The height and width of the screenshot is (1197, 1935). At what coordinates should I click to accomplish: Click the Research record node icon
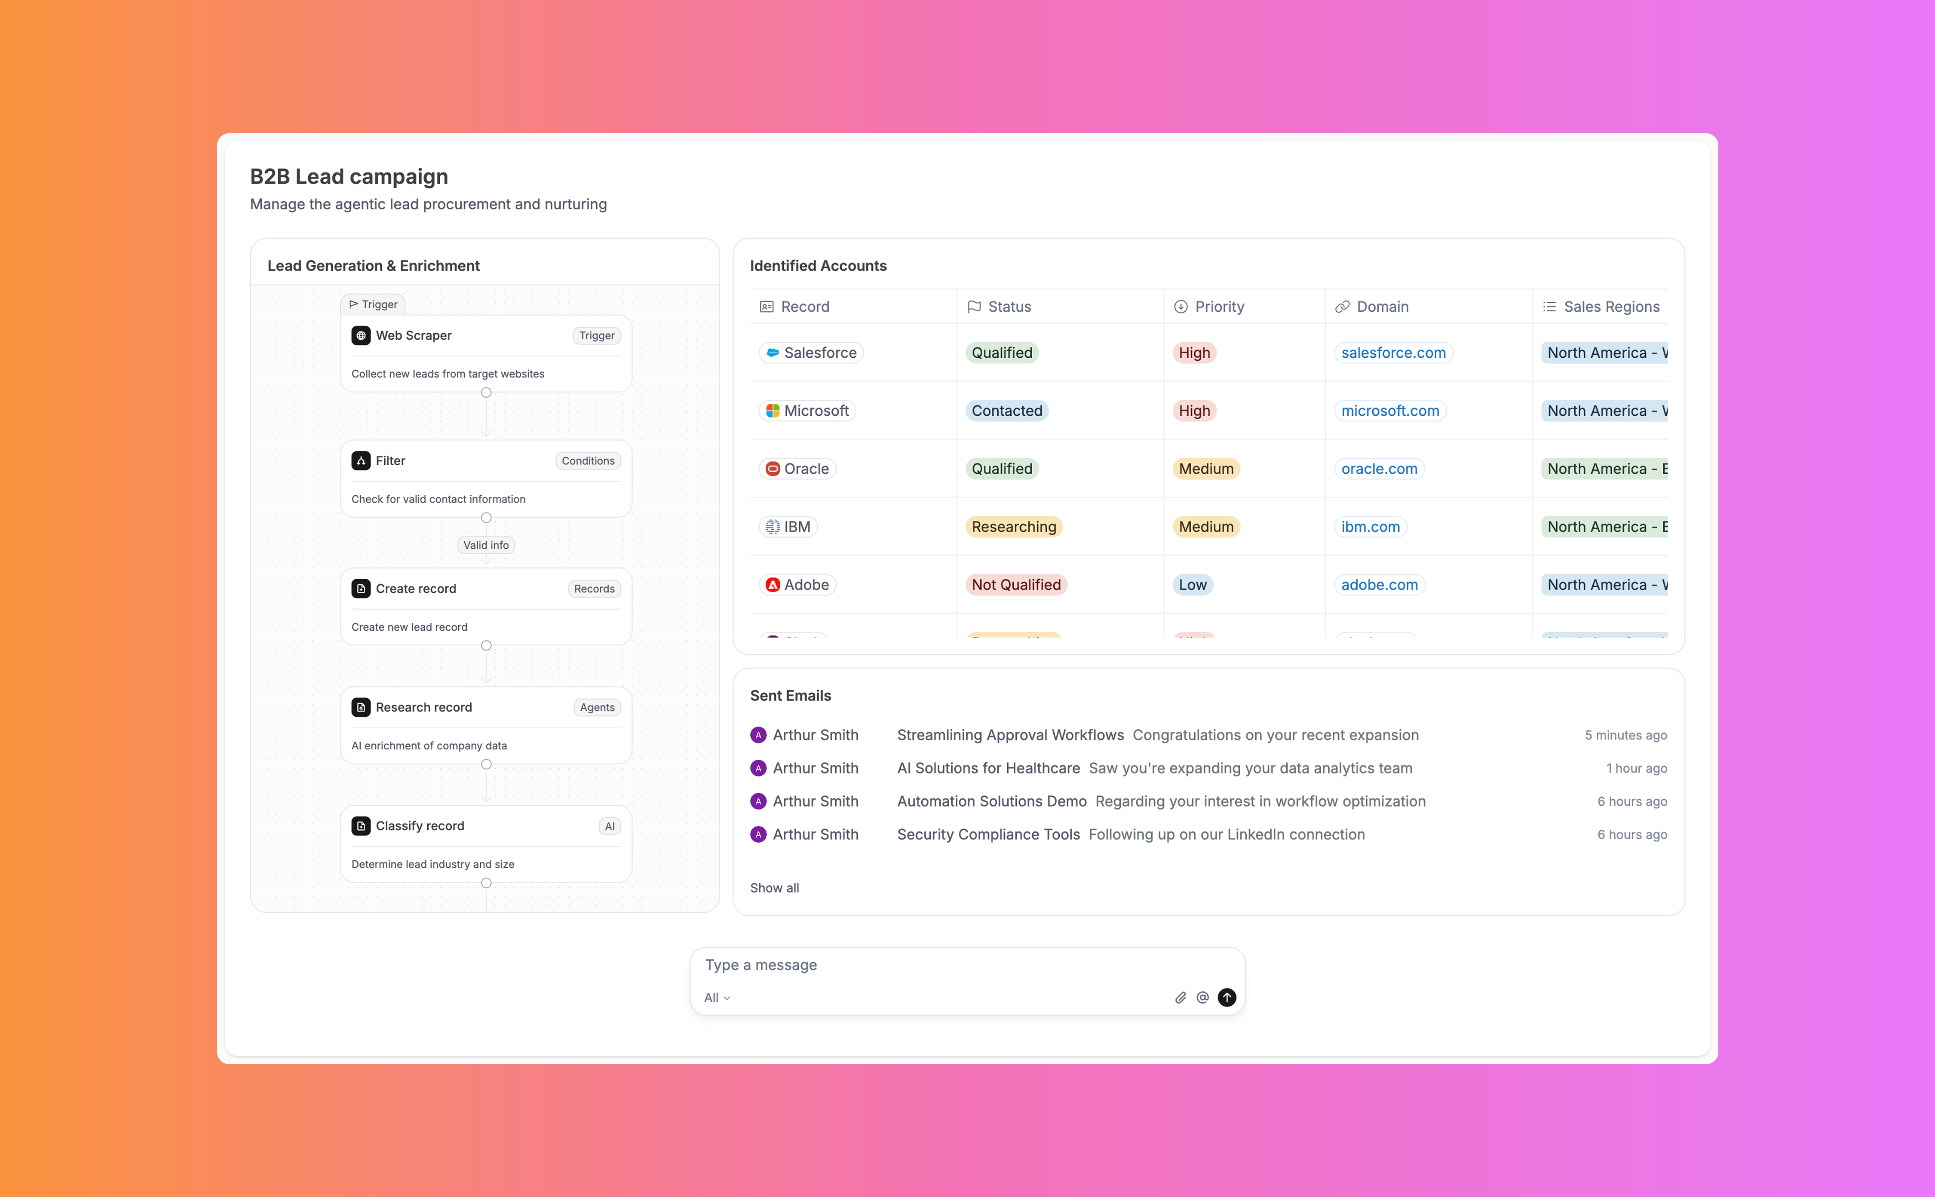click(361, 707)
